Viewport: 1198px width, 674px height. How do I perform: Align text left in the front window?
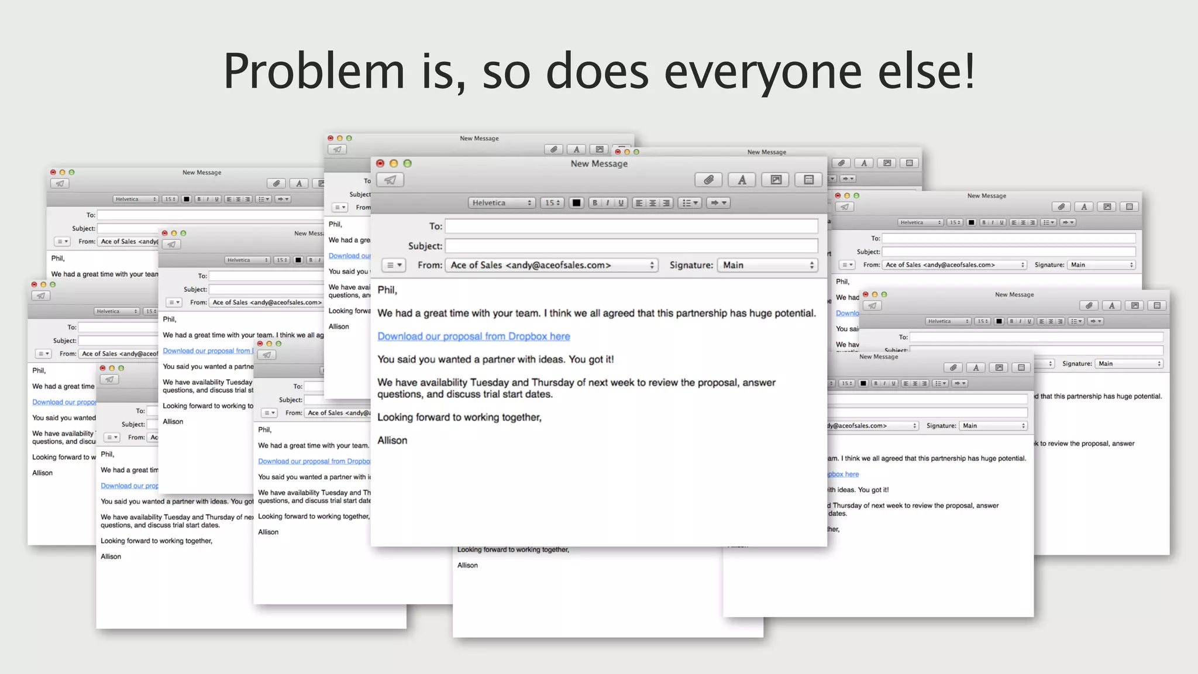click(x=639, y=203)
